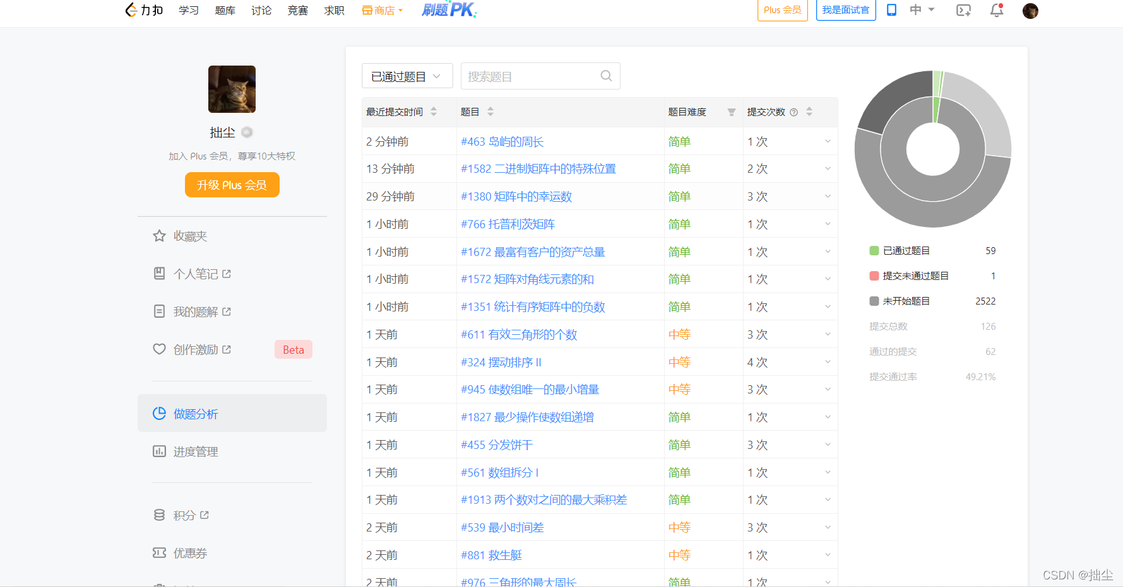Image resolution: width=1123 pixels, height=587 pixels.
Task: Click the 我的题解 document icon
Action: (x=159, y=311)
